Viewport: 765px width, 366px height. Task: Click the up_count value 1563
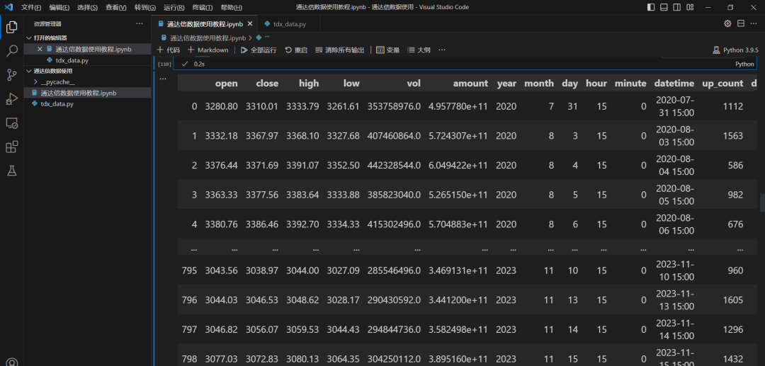735,136
